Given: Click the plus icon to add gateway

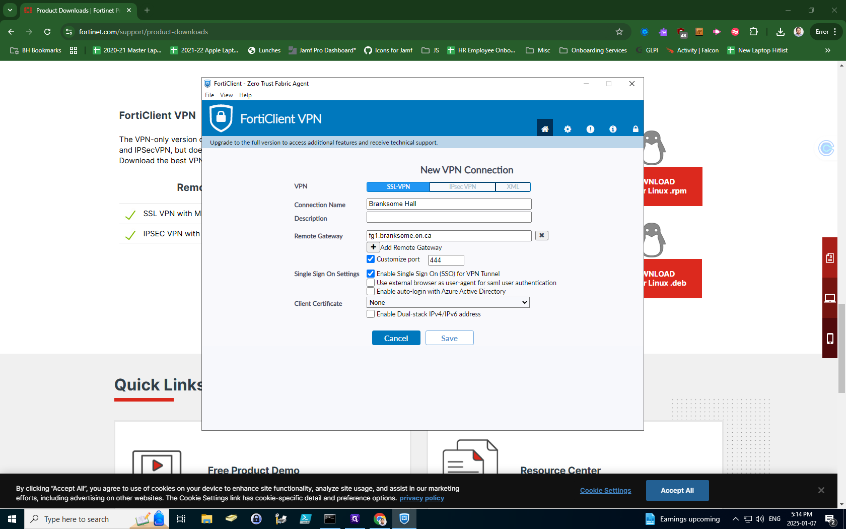Looking at the screenshot, I should click(x=373, y=247).
